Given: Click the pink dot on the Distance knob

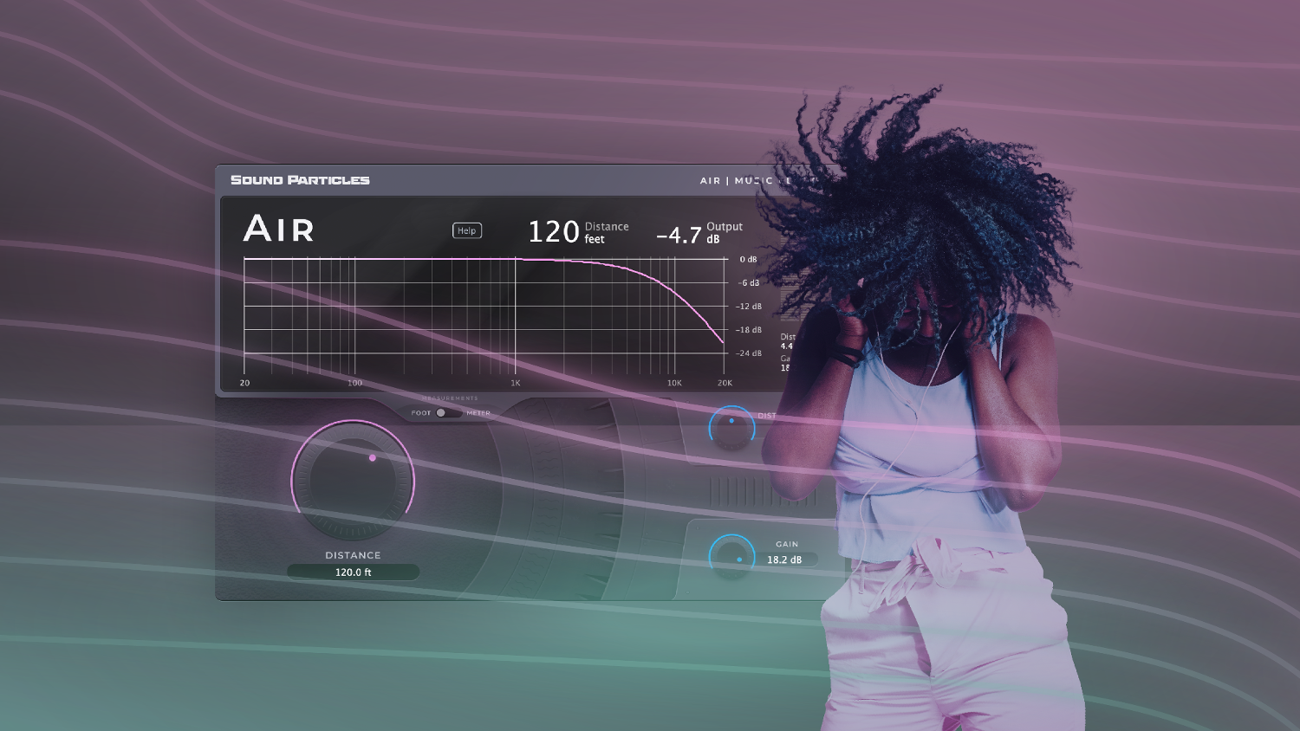Looking at the screenshot, I should 374,456.
